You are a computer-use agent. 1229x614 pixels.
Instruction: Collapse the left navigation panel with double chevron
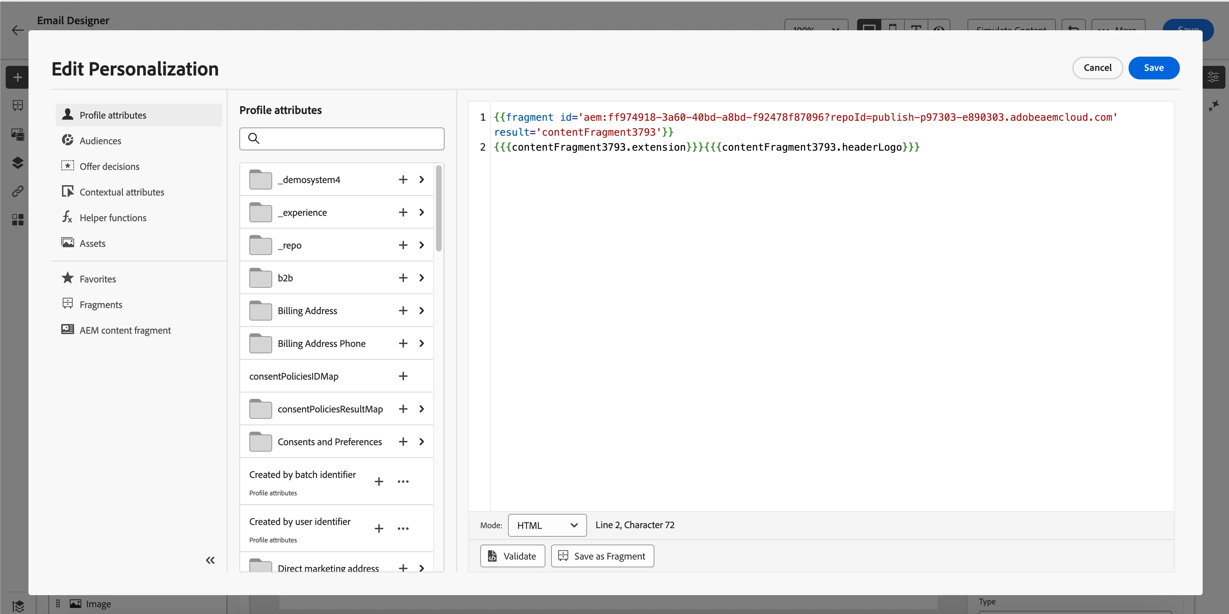[210, 560]
